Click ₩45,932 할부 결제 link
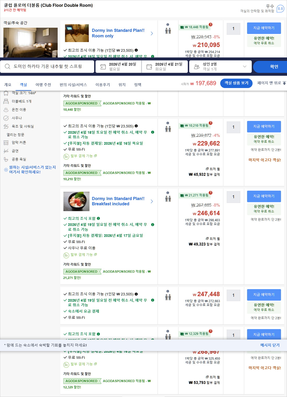Image resolution: width=287 pixels, height=397 pixels. coord(204,174)
